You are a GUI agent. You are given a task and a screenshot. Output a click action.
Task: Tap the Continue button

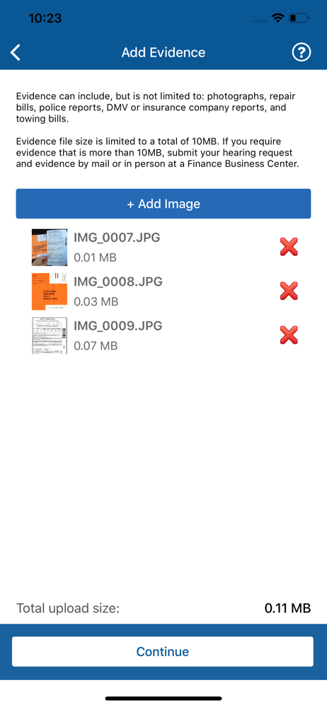coord(163,652)
